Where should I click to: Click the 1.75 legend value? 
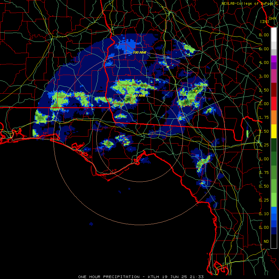264,117
